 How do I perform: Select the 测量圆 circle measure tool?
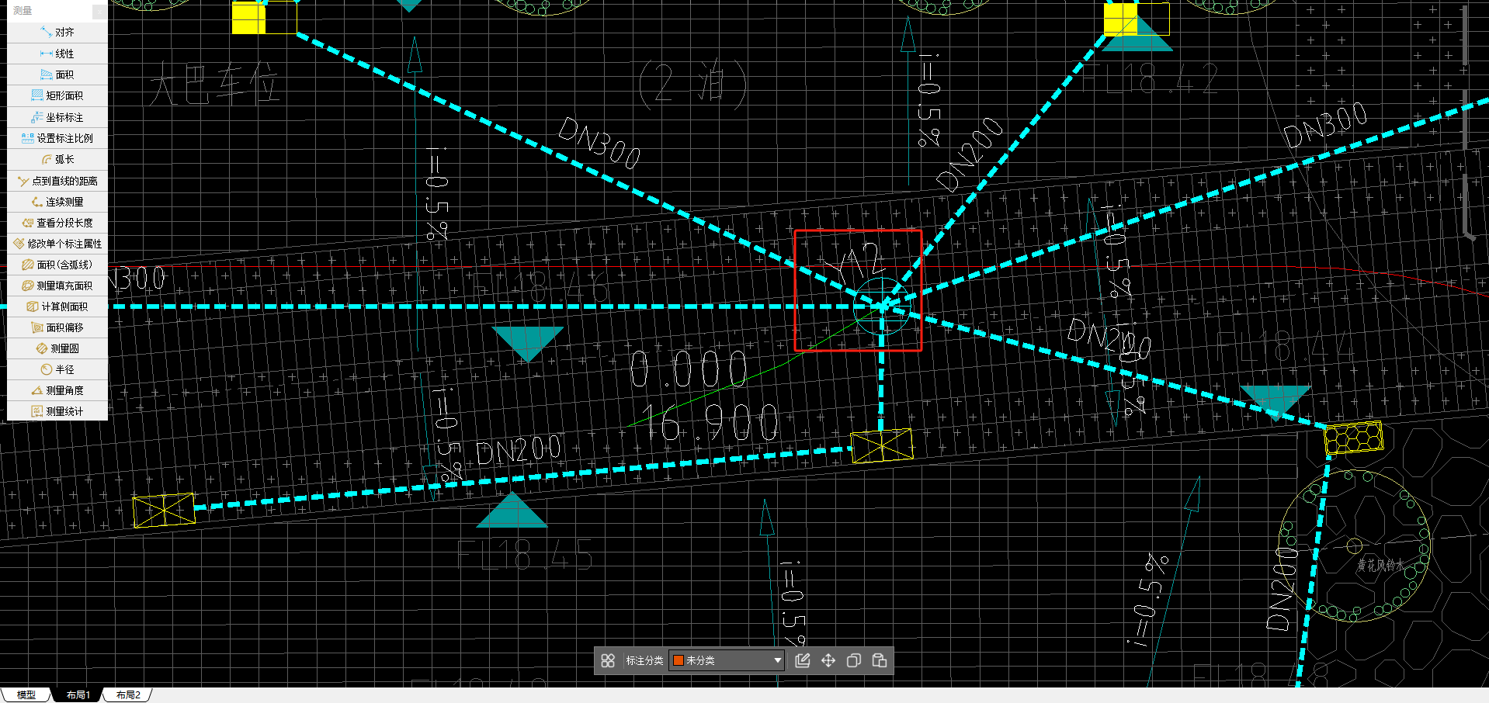coord(57,348)
